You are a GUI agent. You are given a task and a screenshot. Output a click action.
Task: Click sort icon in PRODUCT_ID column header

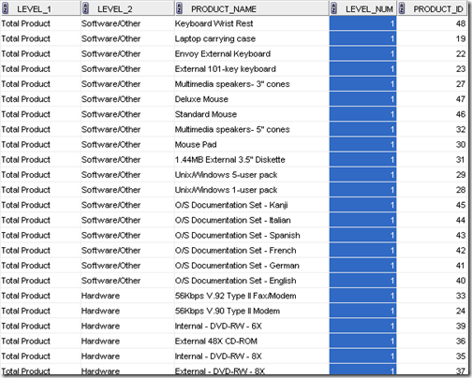pos(402,8)
